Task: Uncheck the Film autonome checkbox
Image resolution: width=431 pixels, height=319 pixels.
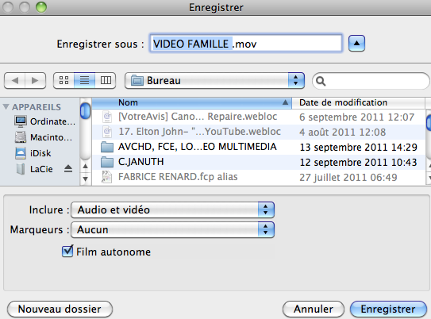Action: (x=67, y=251)
